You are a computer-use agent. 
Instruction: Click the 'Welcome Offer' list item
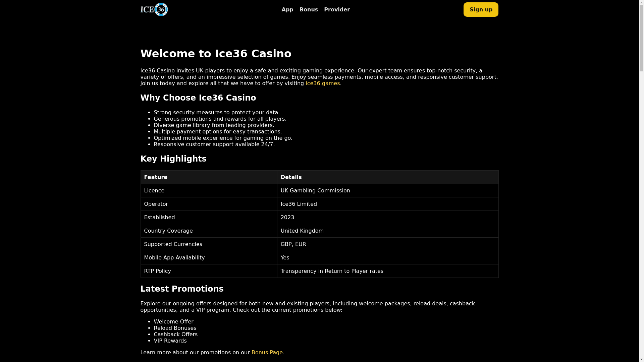[173, 322]
